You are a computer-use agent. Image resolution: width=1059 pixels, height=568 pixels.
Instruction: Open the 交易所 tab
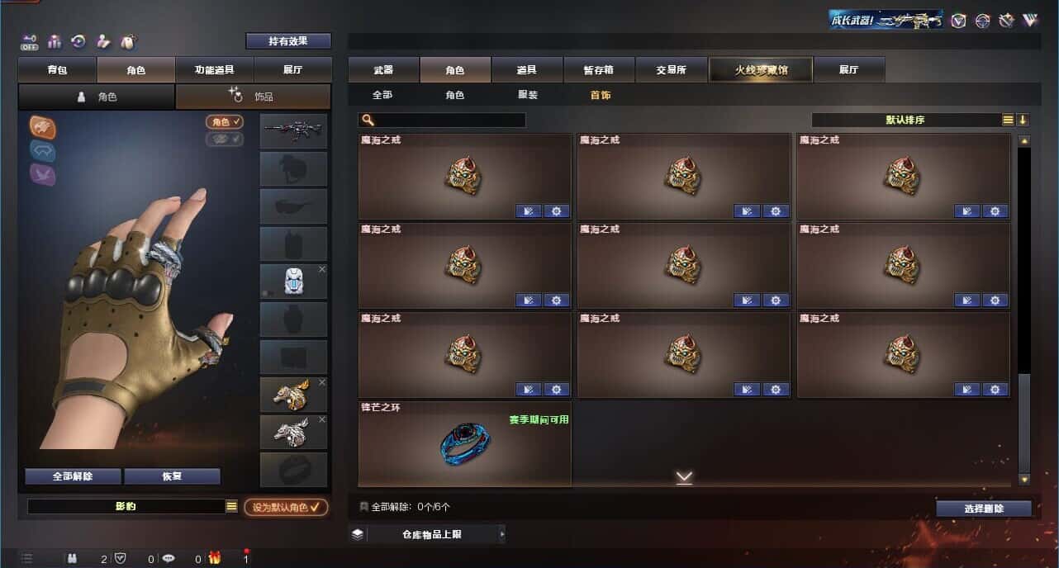[671, 70]
